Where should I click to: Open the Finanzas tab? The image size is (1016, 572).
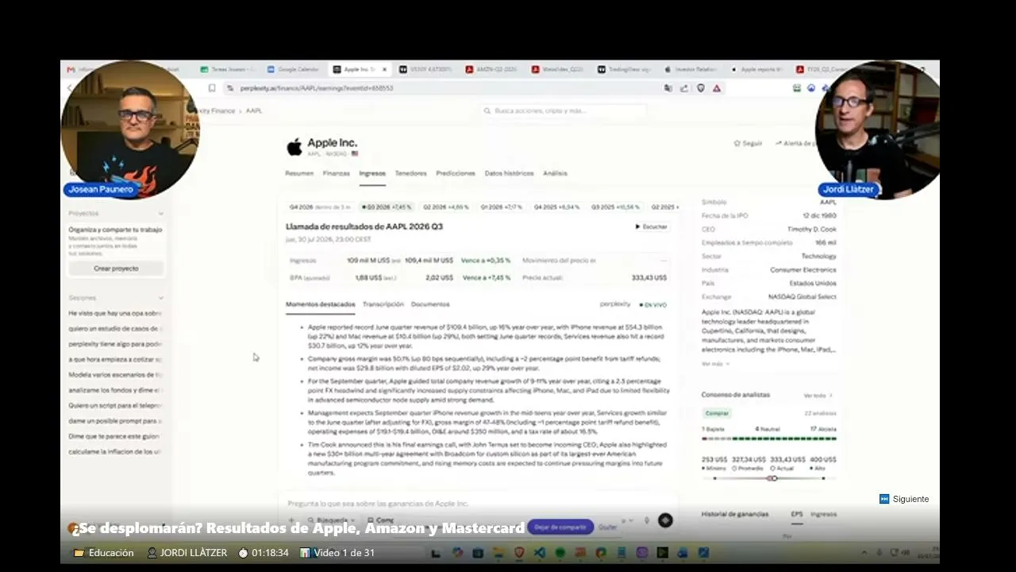(337, 173)
